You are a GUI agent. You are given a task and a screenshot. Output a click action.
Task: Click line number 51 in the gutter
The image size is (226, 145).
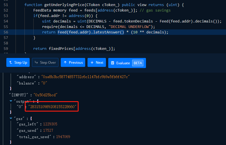tap(6, 5)
